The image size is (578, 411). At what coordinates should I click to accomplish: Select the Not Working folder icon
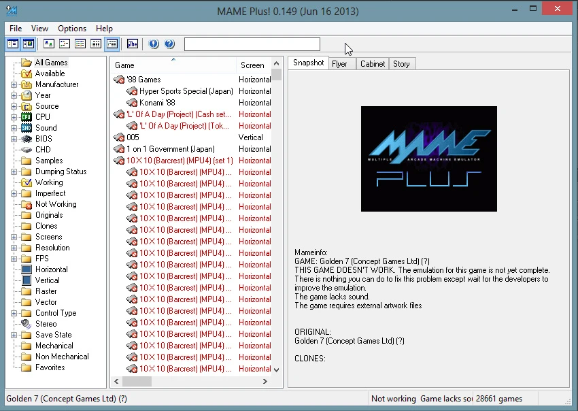[27, 204]
